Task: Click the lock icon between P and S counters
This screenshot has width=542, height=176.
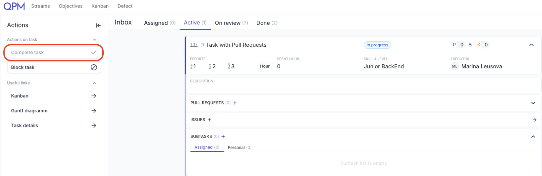Action: click(x=470, y=45)
